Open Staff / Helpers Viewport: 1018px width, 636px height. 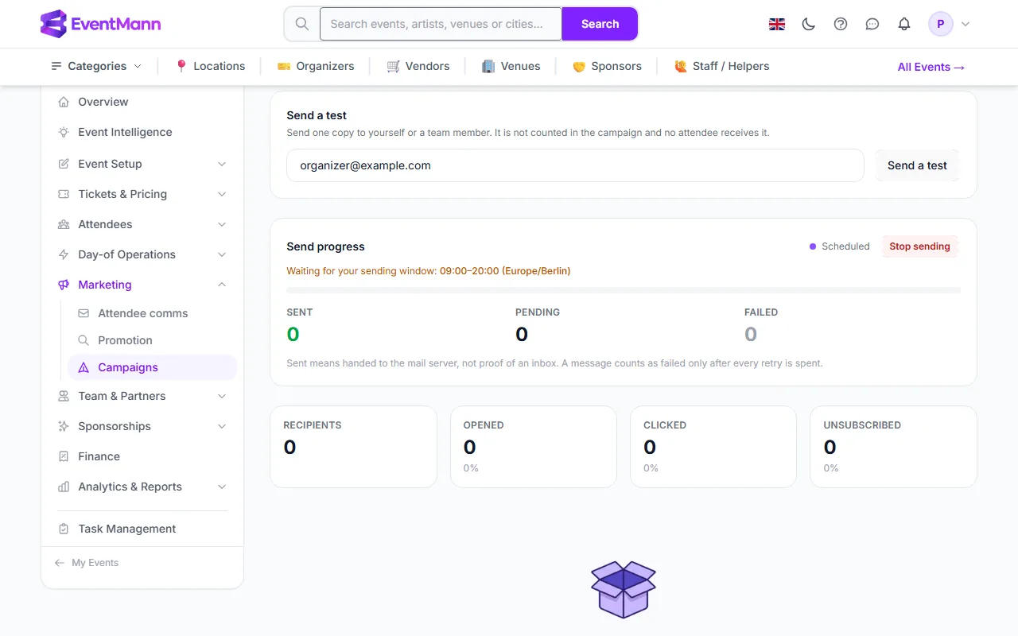(x=721, y=66)
